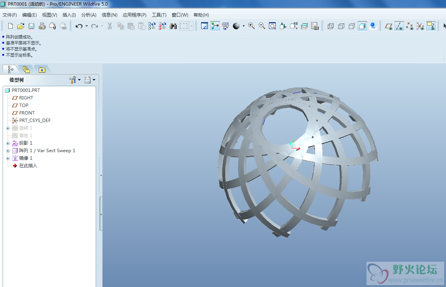Viewport: 446px width, 287px height.
Task: Click the binoculars search tool icon
Action: click(173, 26)
